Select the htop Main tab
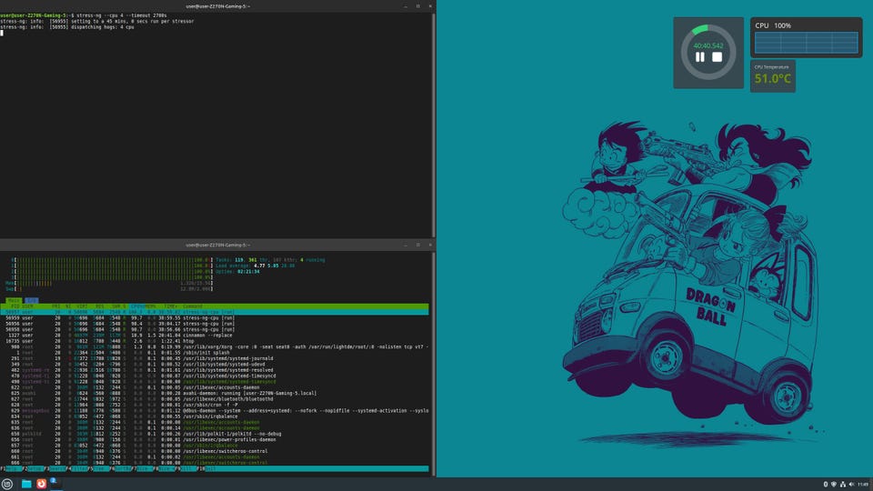 tap(15, 299)
